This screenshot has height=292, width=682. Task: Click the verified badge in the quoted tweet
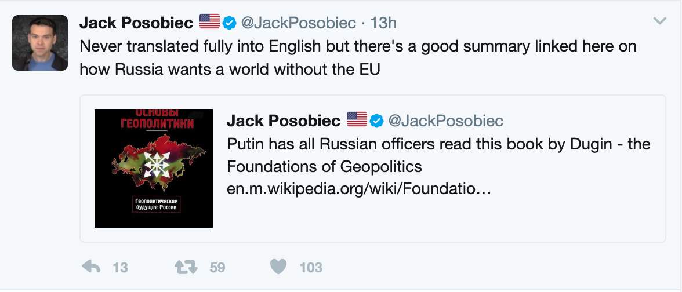pos(377,121)
